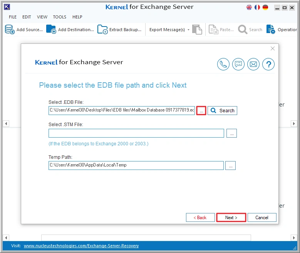Click the Cancel button
300x253 pixels.
pos(262,218)
